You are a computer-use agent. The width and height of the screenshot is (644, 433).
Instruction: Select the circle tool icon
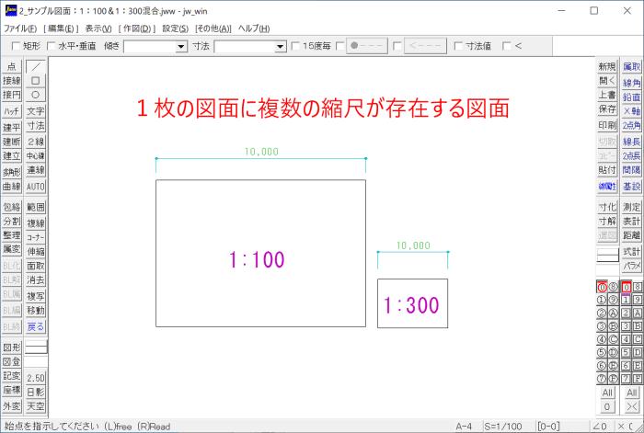click(x=36, y=95)
